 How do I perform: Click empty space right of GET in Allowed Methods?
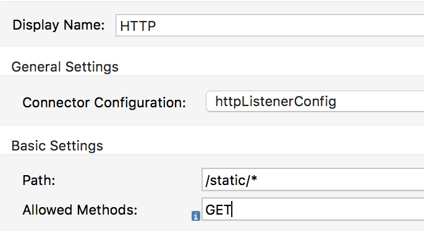click(327, 210)
